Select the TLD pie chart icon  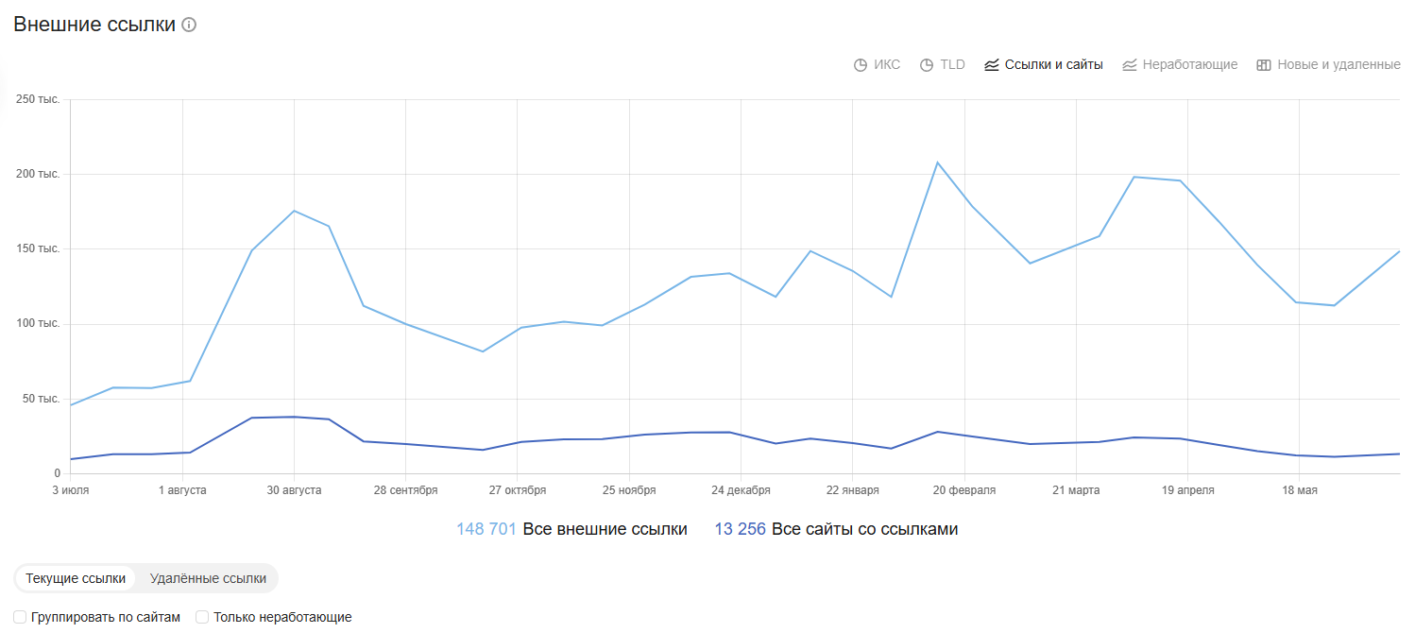pos(927,65)
